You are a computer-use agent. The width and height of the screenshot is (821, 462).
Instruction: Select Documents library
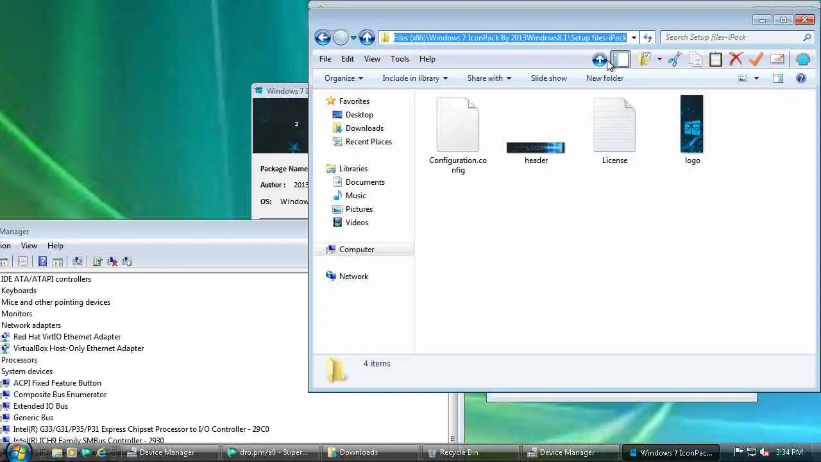click(359, 182)
